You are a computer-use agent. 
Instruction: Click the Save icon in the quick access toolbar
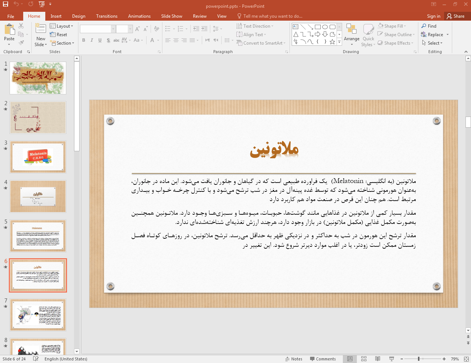(x=6, y=4)
